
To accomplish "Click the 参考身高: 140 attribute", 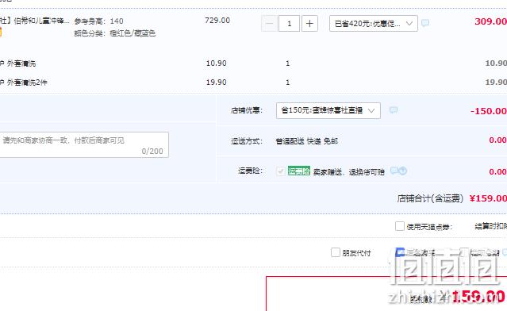I will (x=98, y=21).
